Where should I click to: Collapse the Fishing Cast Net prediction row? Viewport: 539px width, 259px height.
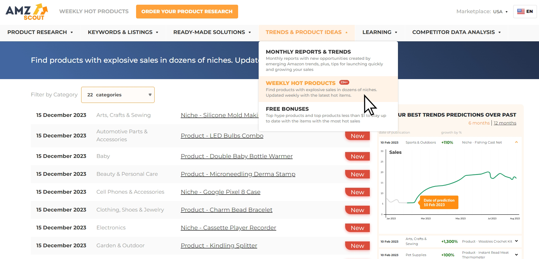point(516,142)
